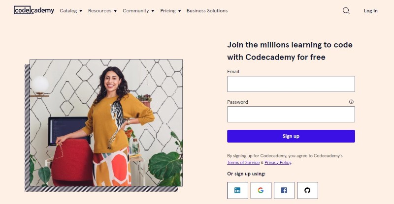394x204 pixels.
Task: Open the Pricing menu label
Action: (168, 11)
